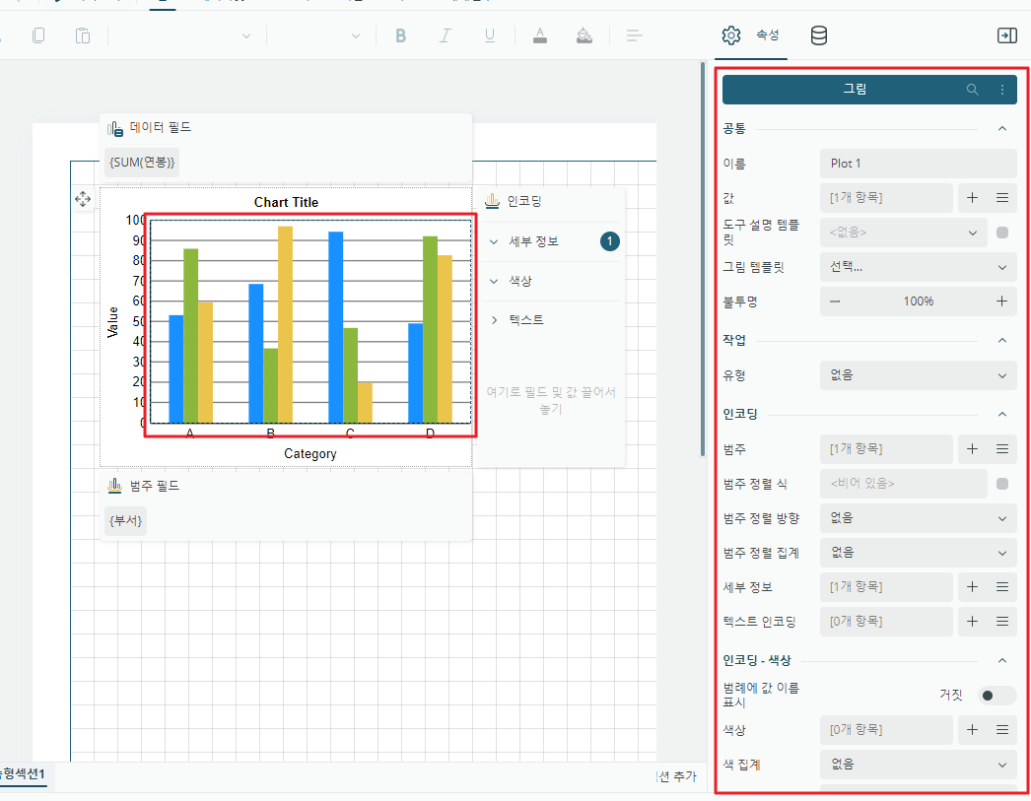Viewport: 1031px width, 801px height.
Task: Collapse the 공통 properties section
Action: point(1002,129)
